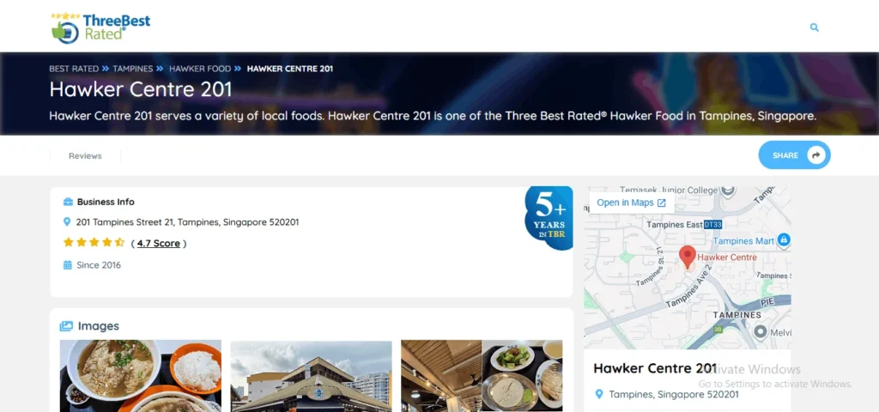Click the grey Melvi map marker
The height and width of the screenshot is (412, 879).
click(x=761, y=332)
